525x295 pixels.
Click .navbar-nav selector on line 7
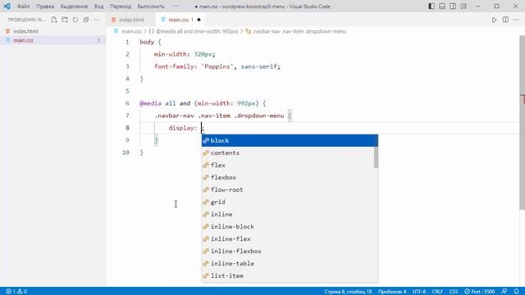pyautogui.click(x=174, y=116)
